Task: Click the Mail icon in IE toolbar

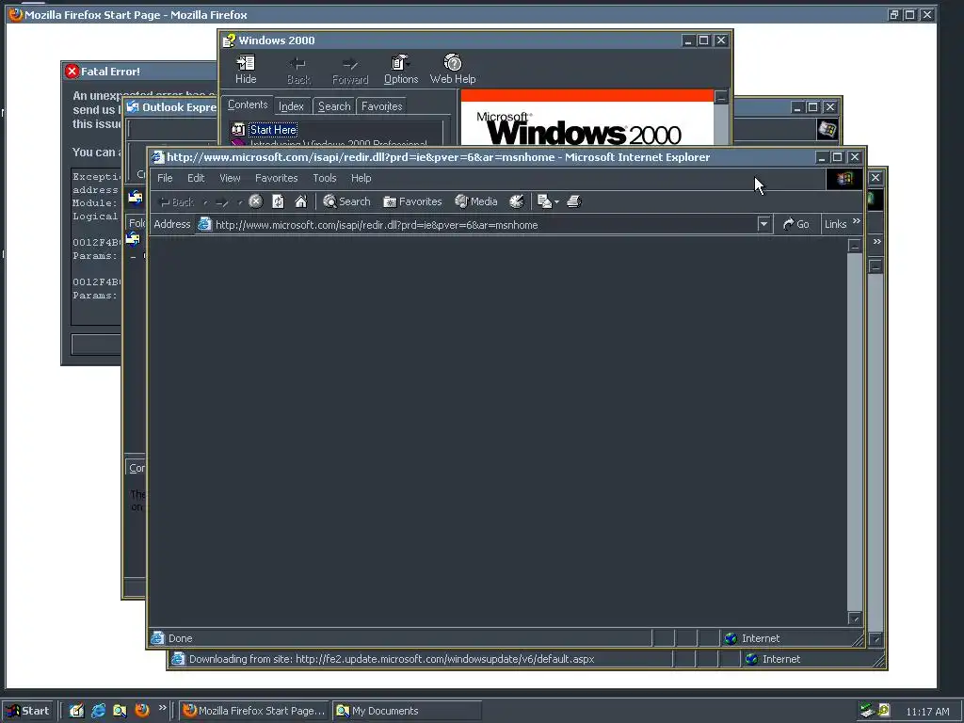Action: 544,201
